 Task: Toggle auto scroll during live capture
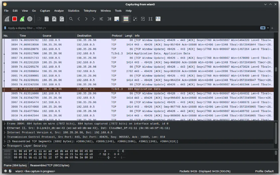pyautogui.click(x=117, y=19)
